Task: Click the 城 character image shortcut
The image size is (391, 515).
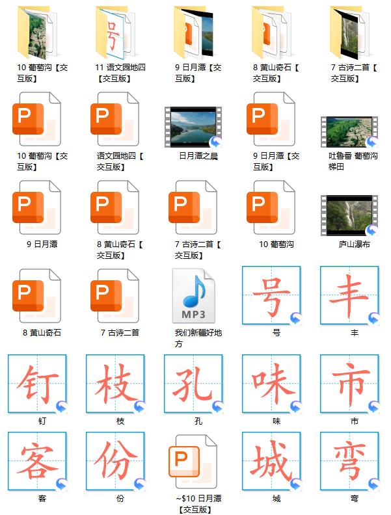Action: pos(271,462)
